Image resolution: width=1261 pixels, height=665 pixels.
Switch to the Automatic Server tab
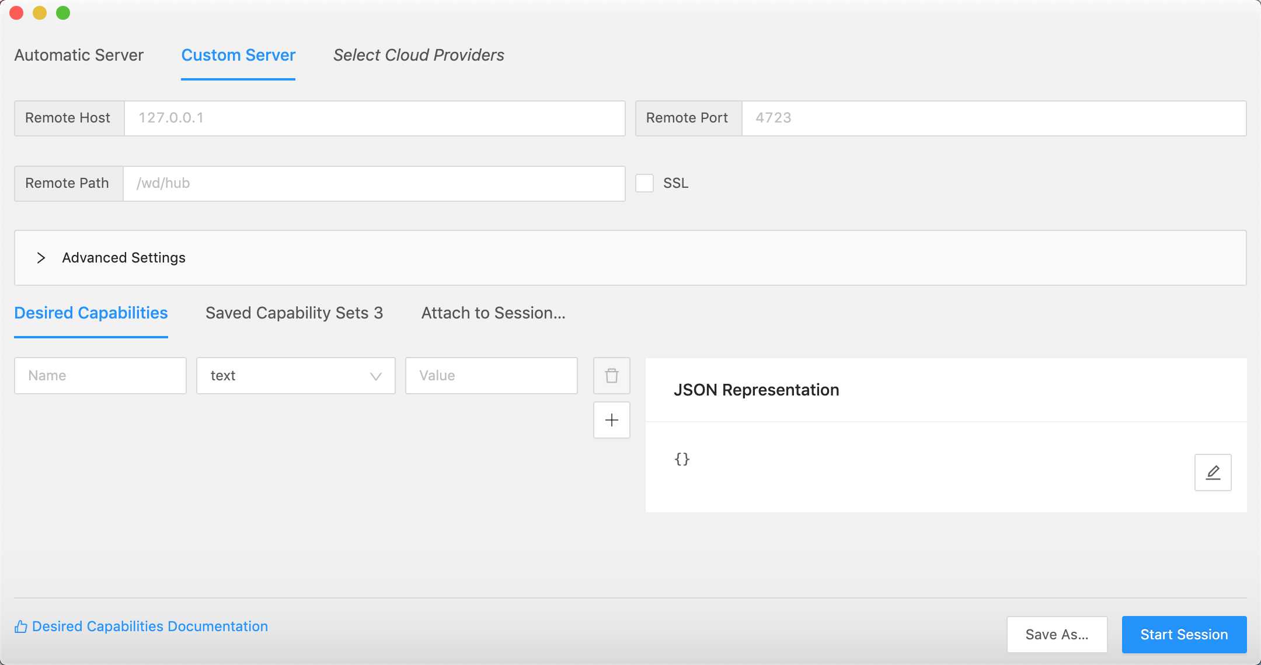click(x=78, y=55)
